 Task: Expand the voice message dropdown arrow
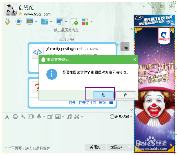pos(44,117)
